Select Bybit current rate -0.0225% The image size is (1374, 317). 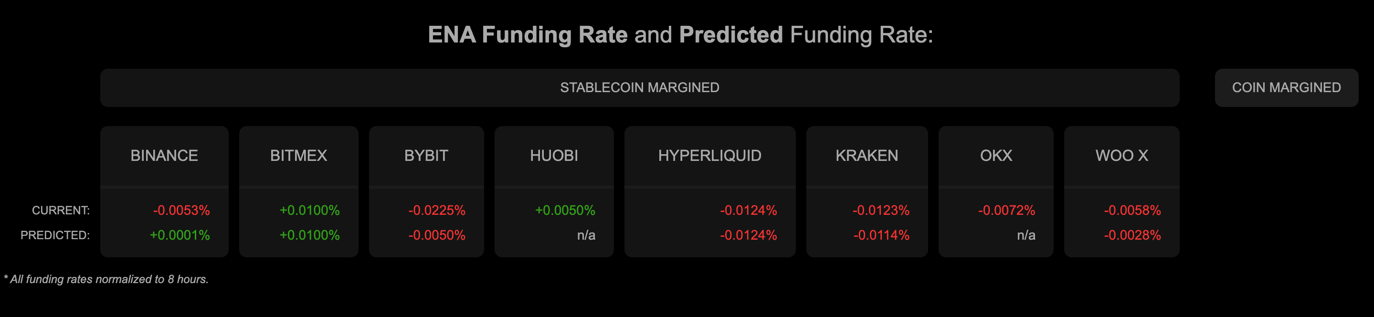[x=437, y=210]
